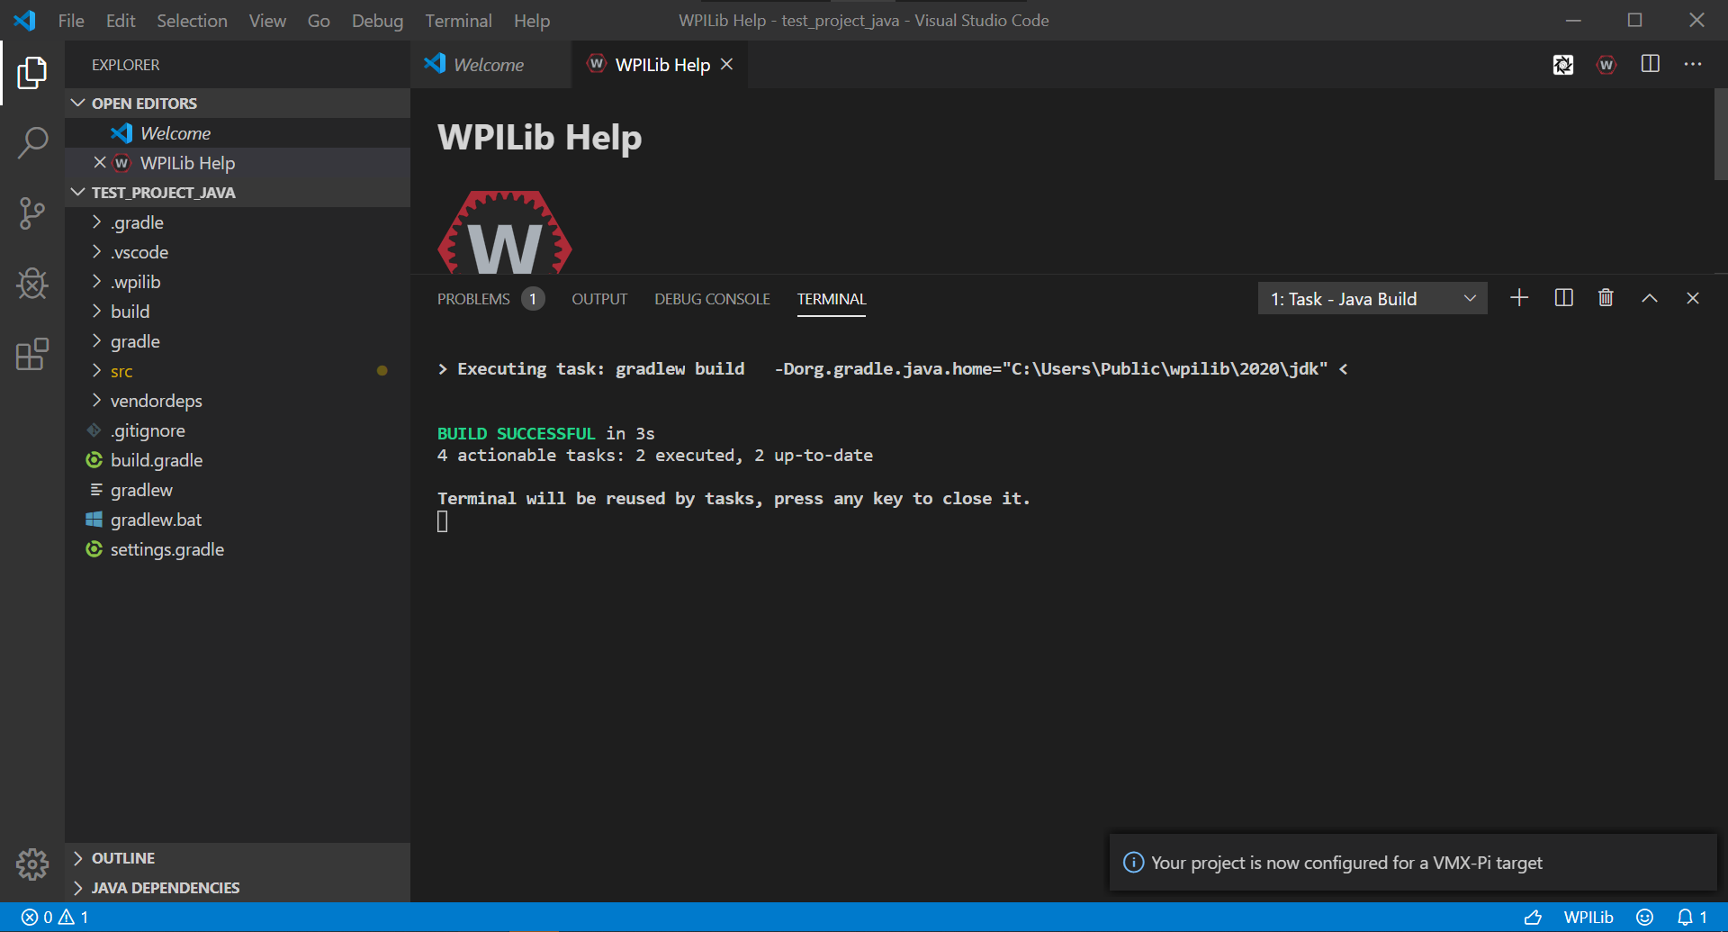Click the WPILib status bar item

(1588, 917)
